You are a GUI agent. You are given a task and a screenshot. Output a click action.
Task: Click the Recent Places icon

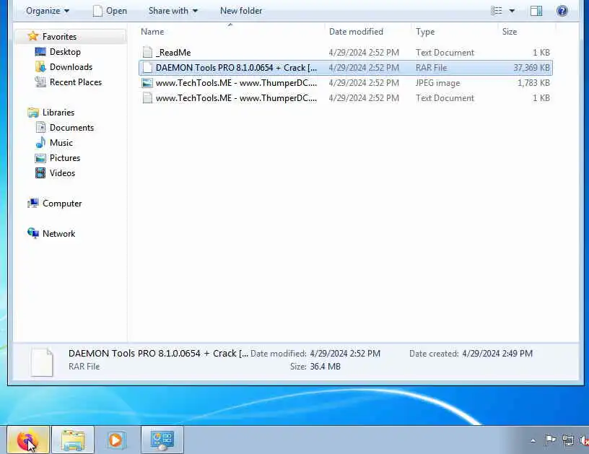click(x=40, y=82)
